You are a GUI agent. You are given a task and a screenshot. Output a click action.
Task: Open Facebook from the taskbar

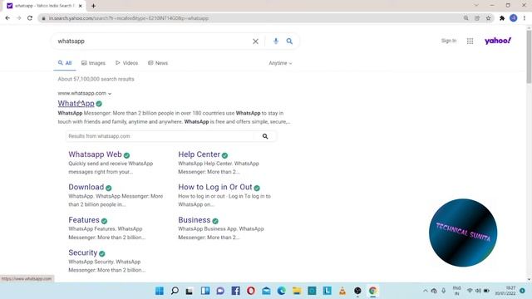pos(235,291)
